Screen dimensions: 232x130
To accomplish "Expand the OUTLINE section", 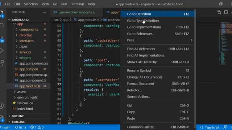I will (29, 116).
